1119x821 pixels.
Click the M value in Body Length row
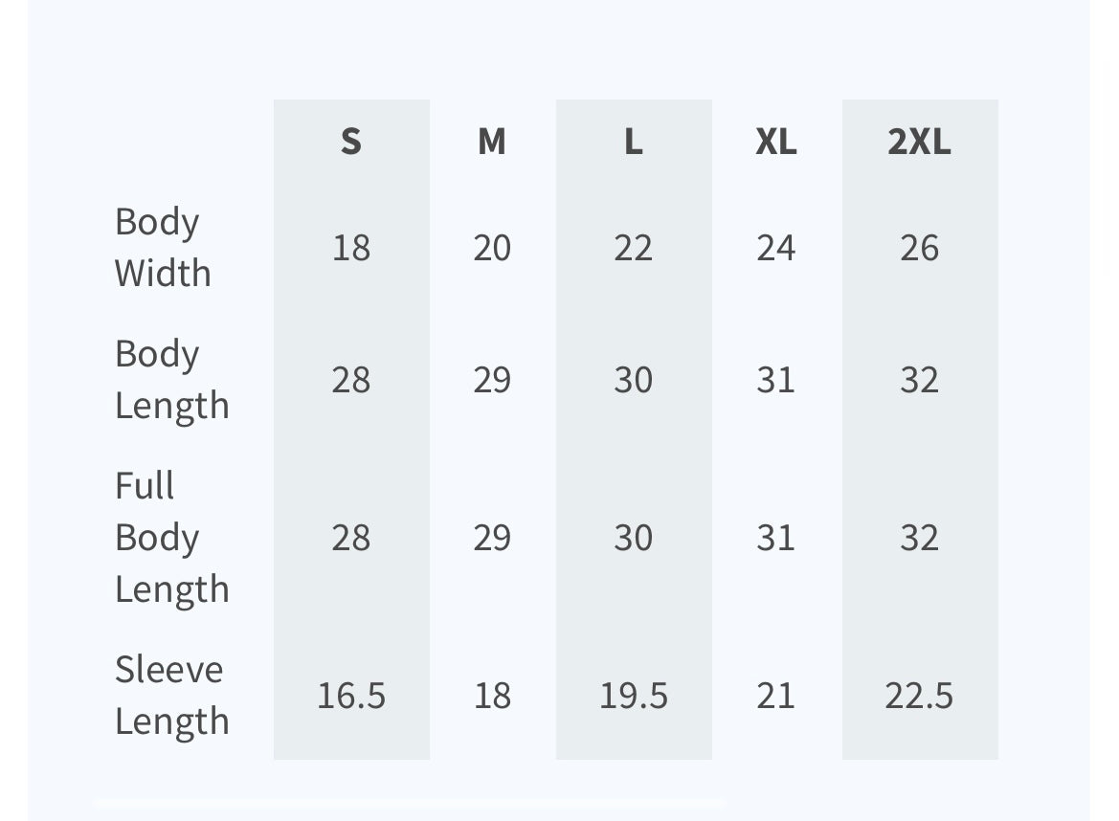[x=492, y=381]
